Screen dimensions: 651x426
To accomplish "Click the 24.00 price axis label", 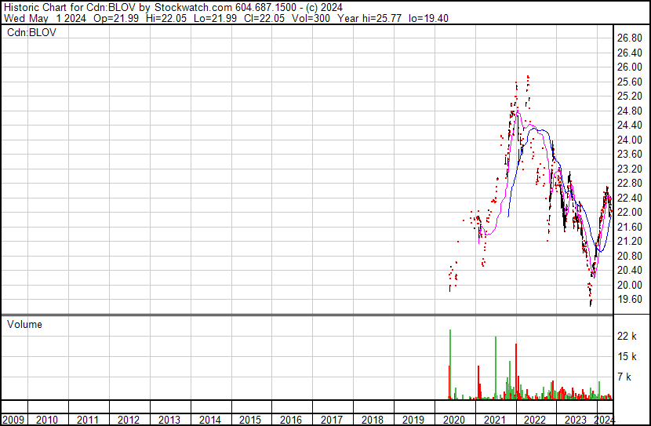I will (630, 140).
